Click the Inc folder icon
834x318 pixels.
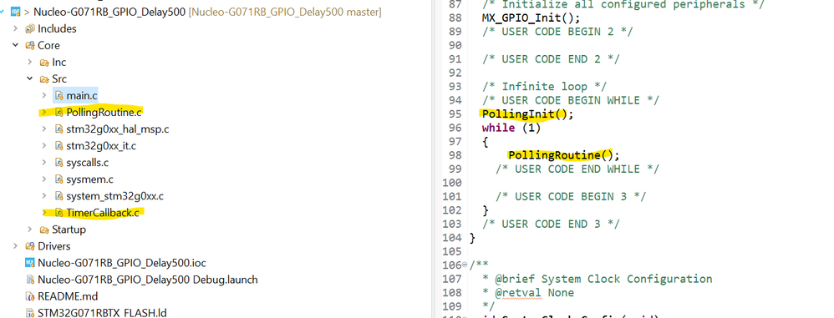pos(44,62)
